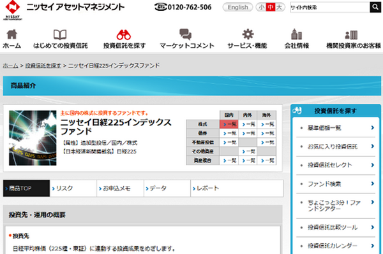This screenshot has height=254, width=383.
Task: Open 資産複合 海外 一覧 link
Action: [267, 160]
